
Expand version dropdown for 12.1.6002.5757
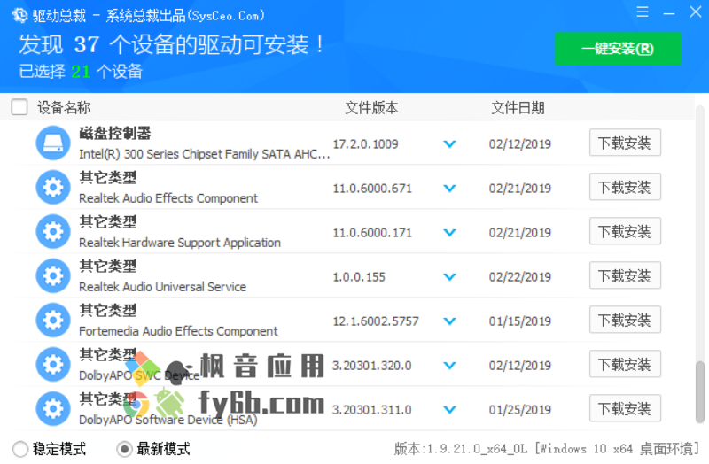pos(449,321)
